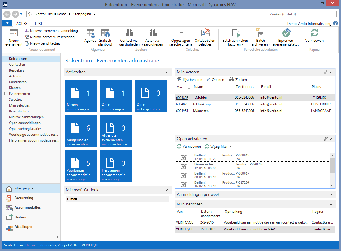Viewport: 341px width, 251px height.
Task: Collapse the Microsoft Outlook section
Action: 167,190
